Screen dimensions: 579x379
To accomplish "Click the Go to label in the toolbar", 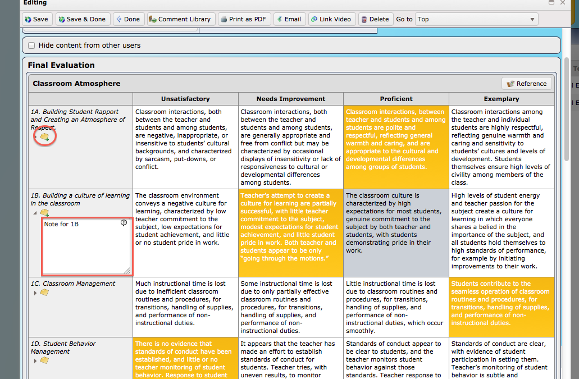I will [404, 19].
